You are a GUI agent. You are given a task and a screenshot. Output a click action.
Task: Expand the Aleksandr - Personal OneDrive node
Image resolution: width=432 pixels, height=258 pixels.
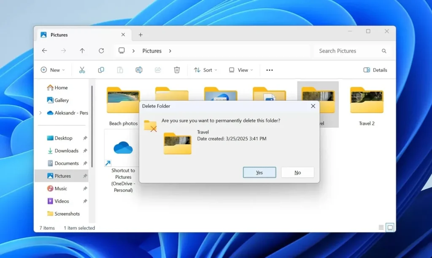click(x=40, y=113)
